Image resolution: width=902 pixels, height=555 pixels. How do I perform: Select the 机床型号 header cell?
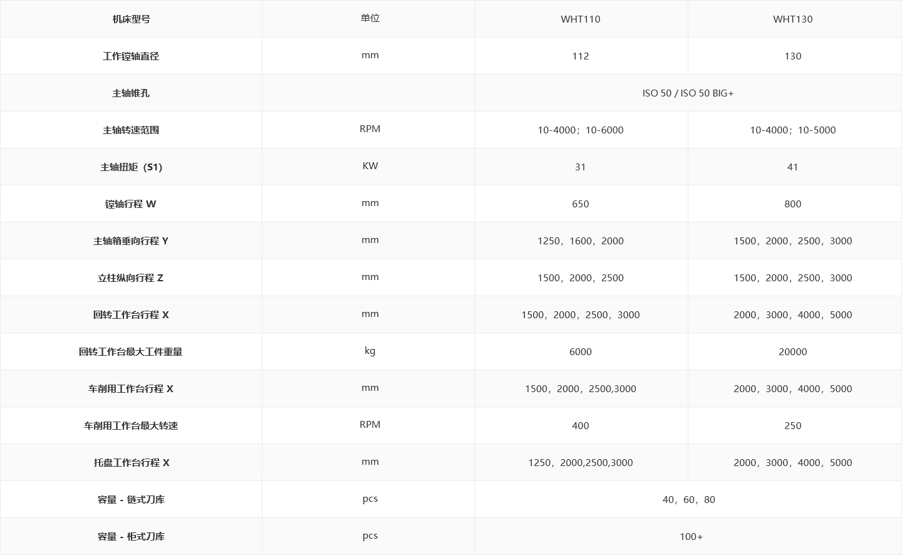tap(131, 19)
